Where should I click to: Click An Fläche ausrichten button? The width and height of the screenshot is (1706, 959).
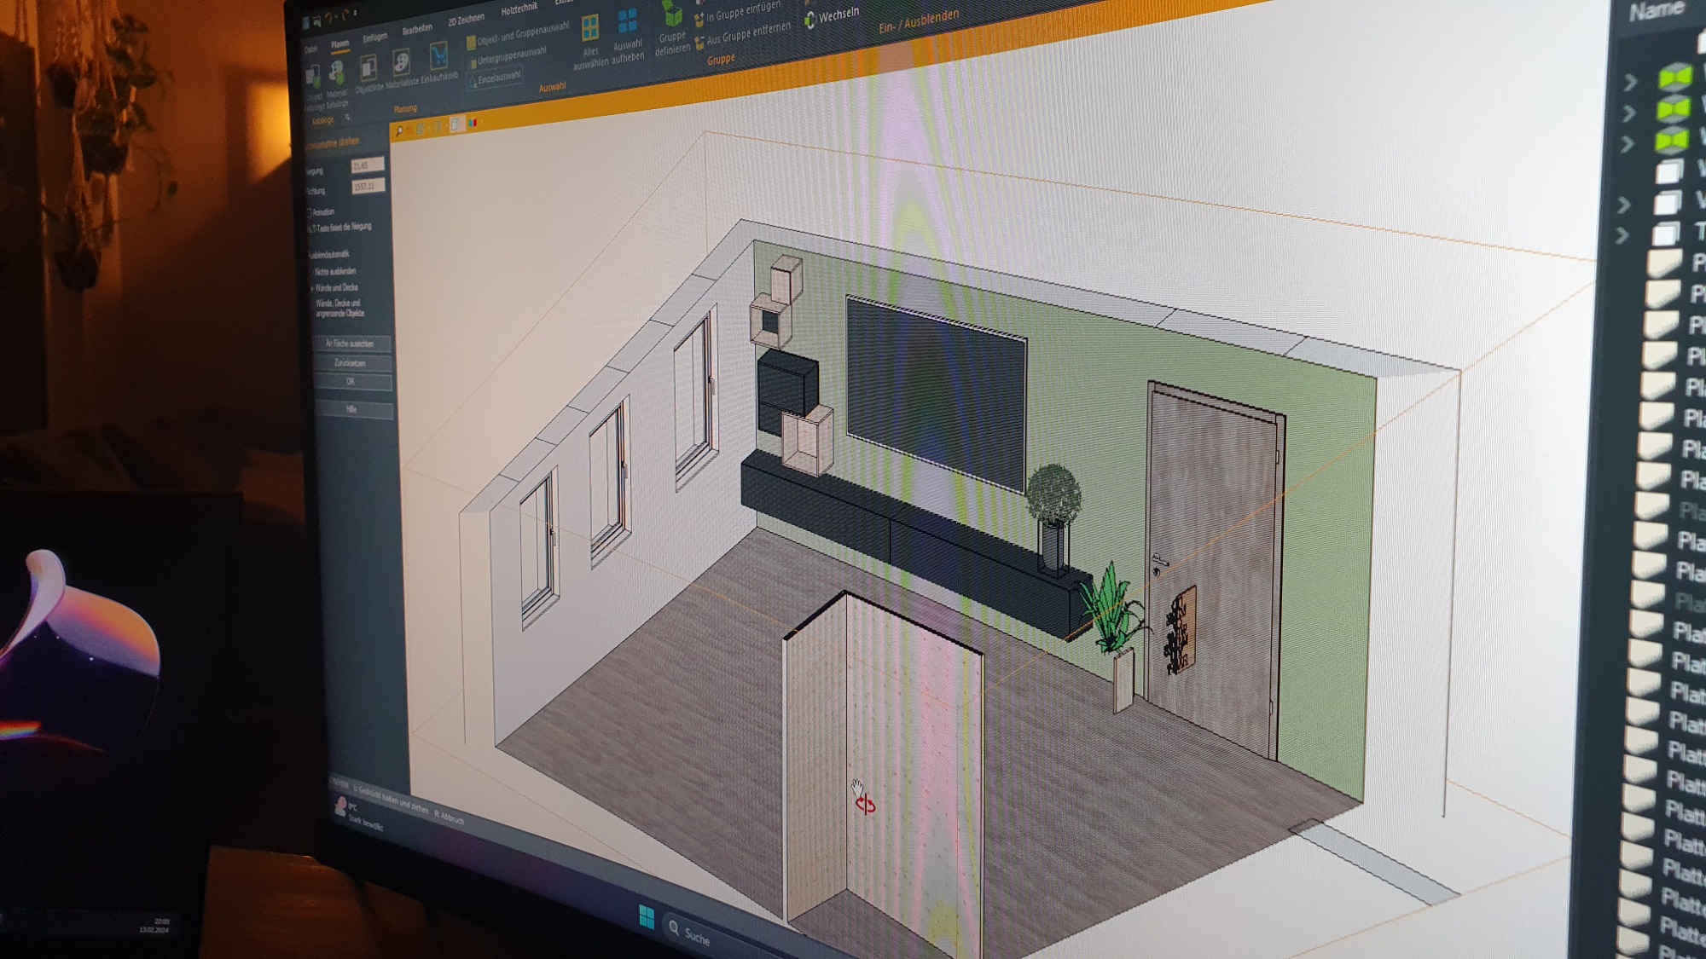tap(351, 344)
